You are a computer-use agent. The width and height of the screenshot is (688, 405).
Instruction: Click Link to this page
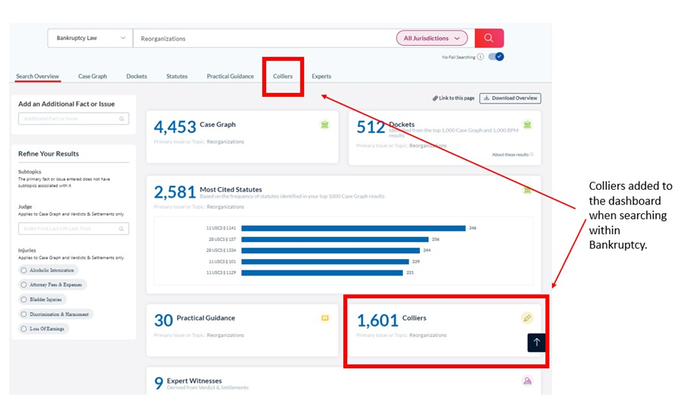[453, 98]
